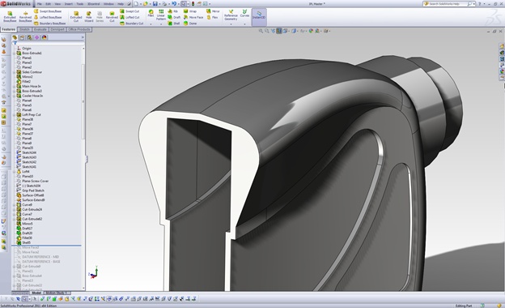Open the Insert menu
Image resolution: width=505 pixels, height=308 pixels.
pyautogui.click(x=69, y=4)
